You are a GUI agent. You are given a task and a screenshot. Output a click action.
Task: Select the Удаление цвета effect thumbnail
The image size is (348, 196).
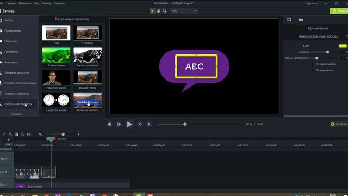(x=56, y=77)
